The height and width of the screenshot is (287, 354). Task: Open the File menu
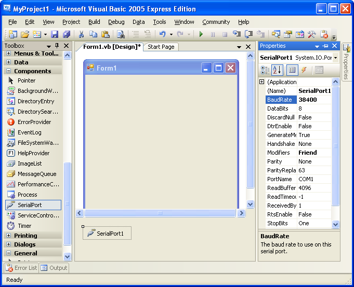pos(12,22)
